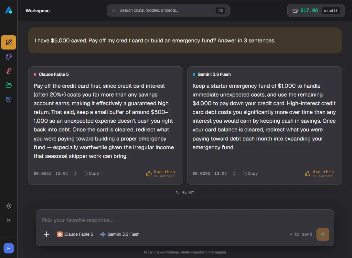352x258 pixels.
Task: Open the projects folder icon
Action: (x=8, y=85)
